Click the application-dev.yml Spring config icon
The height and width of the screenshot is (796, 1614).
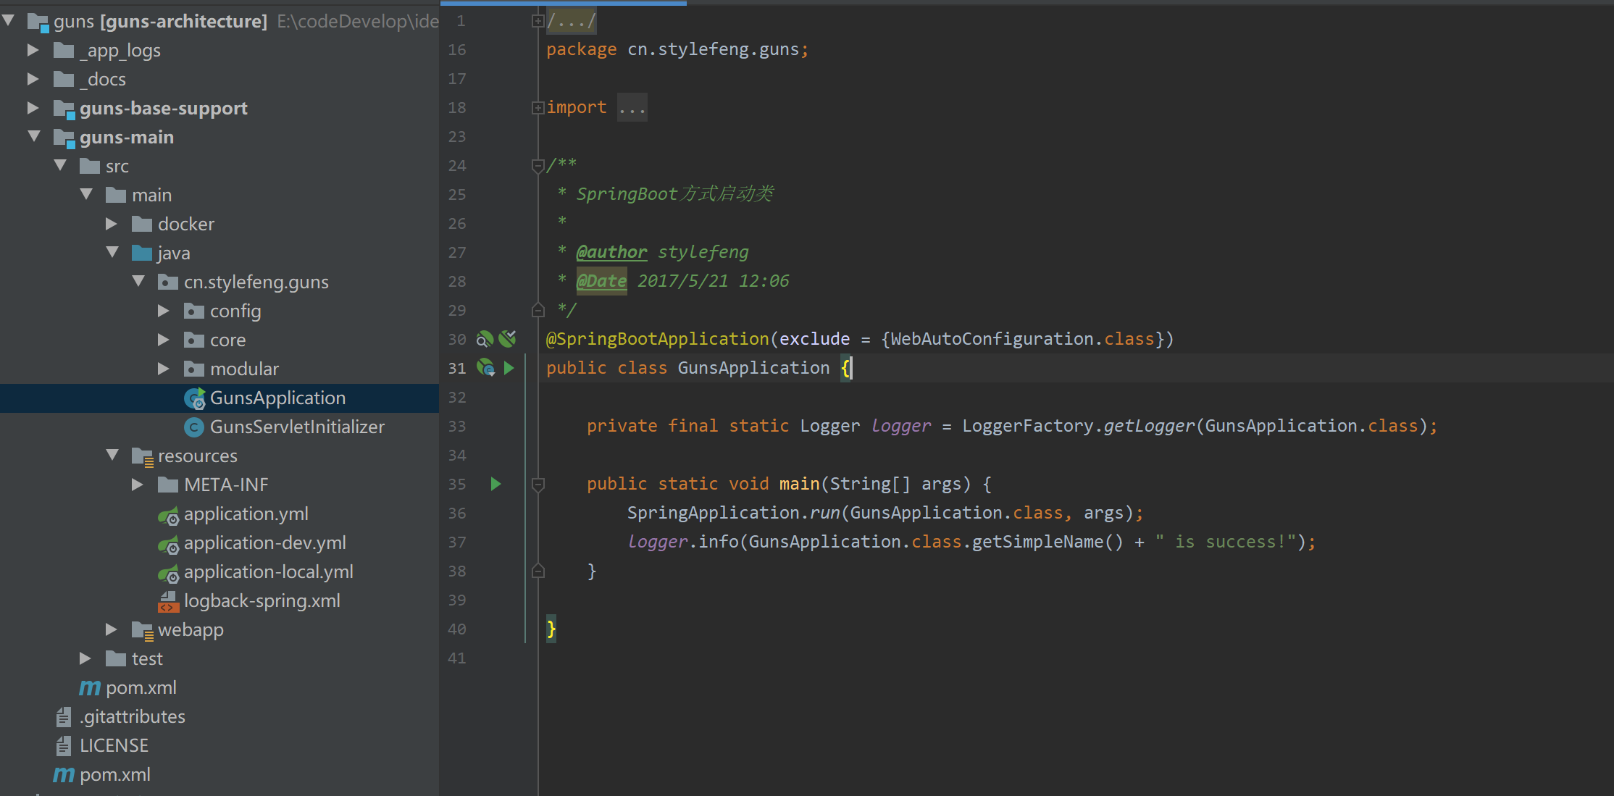(x=168, y=544)
